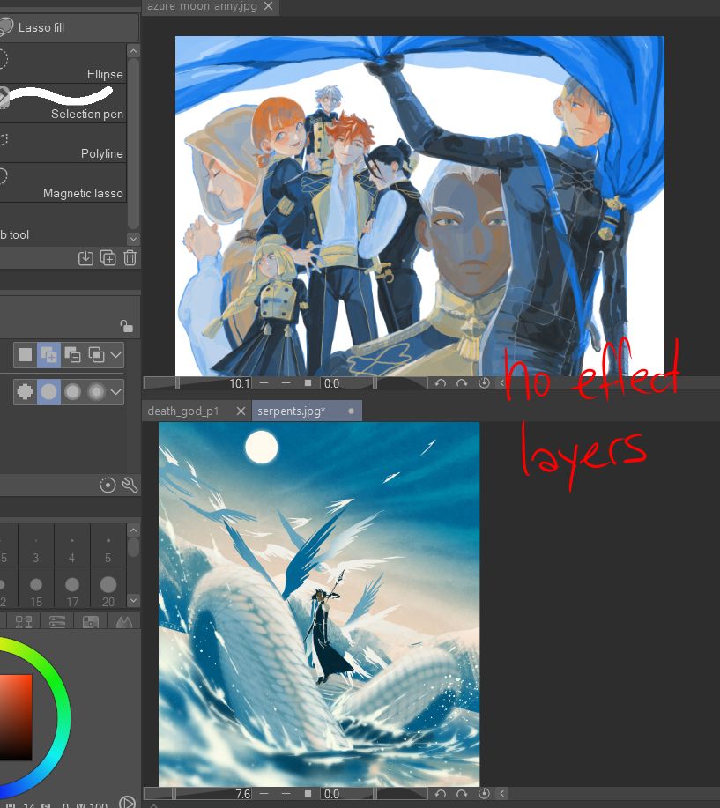Image resolution: width=720 pixels, height=808 pixels.
Task: Zoom out with the minus button
Action: [264, 382]
